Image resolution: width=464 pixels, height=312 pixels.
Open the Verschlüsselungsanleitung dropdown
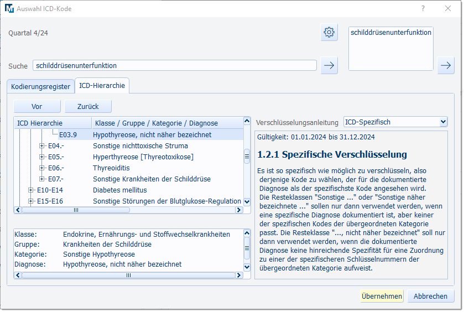point(395,122)
